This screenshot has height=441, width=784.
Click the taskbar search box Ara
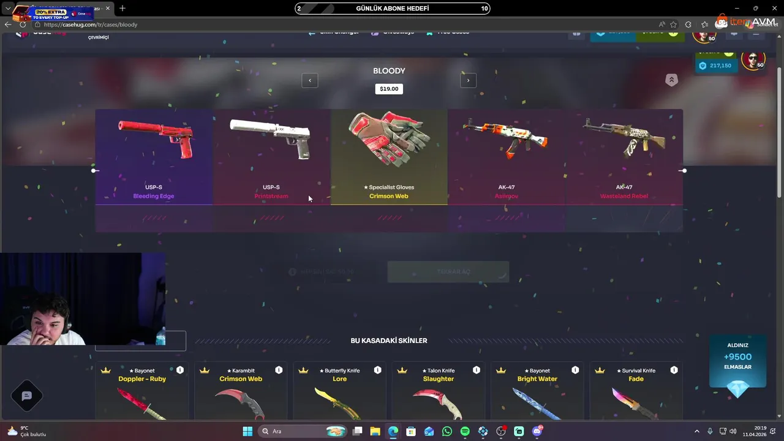303,431
